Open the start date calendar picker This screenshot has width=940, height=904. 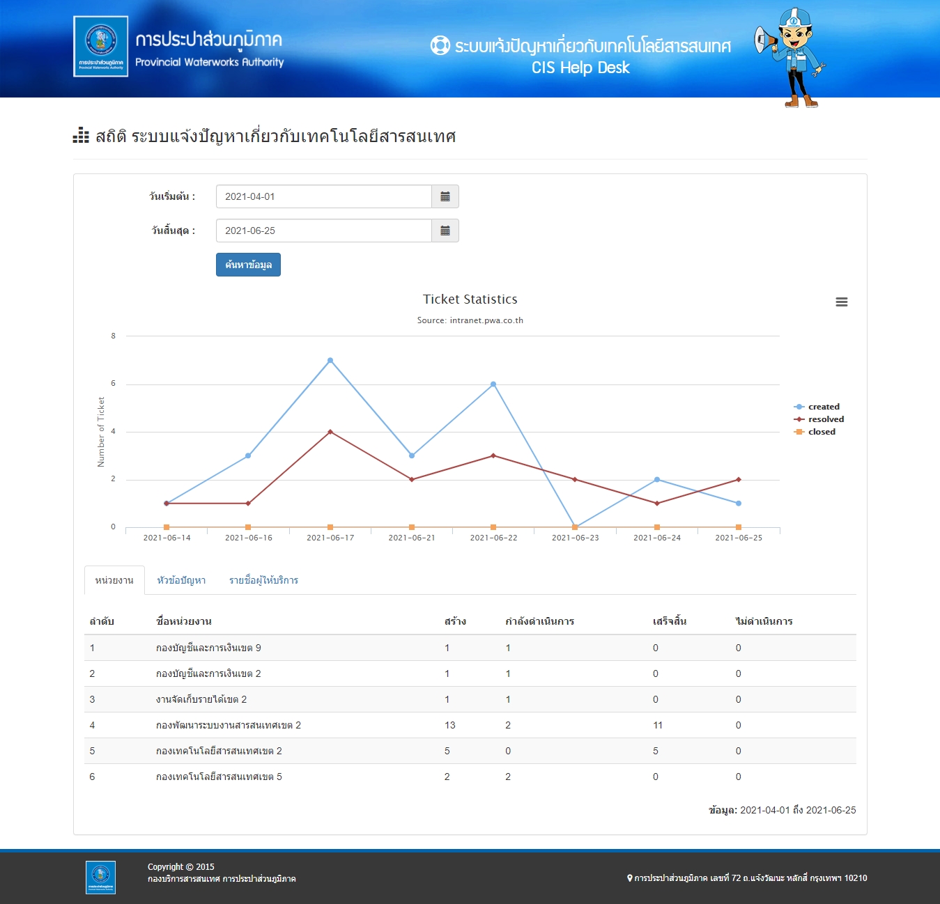point(445,197)
